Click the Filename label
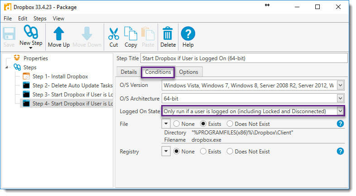This screenshot has height=196, width=356. tap(175, 140)
